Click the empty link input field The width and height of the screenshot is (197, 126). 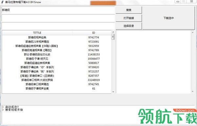point(58,18)
